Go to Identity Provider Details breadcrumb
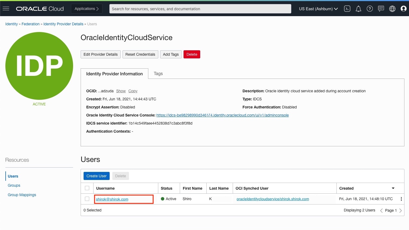The image size is (409, 230). click(63, 24)
